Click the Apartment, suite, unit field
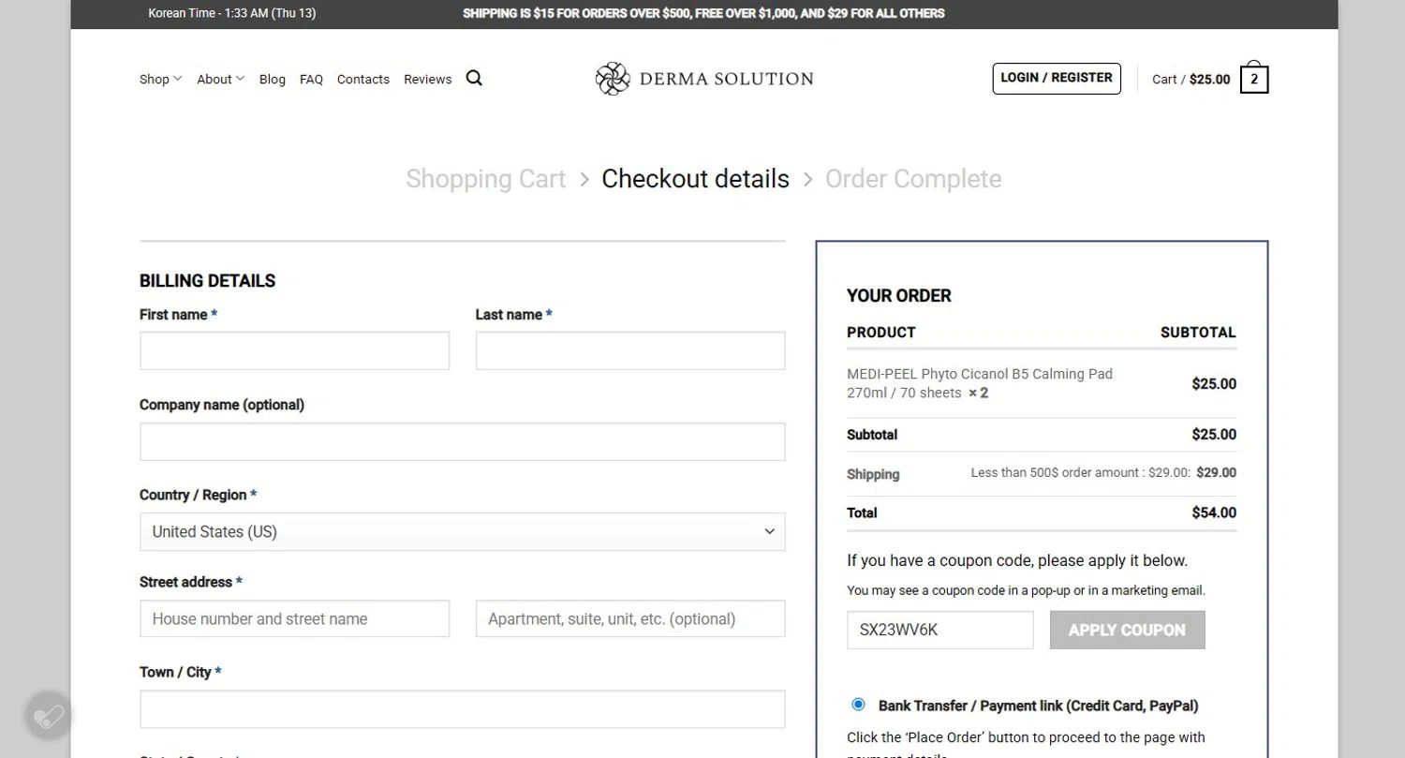 click(x=630, y=618)
